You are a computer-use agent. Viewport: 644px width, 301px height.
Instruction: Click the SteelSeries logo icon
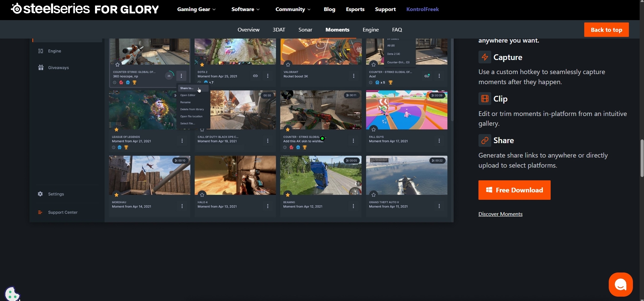click(x=16, y=9)
